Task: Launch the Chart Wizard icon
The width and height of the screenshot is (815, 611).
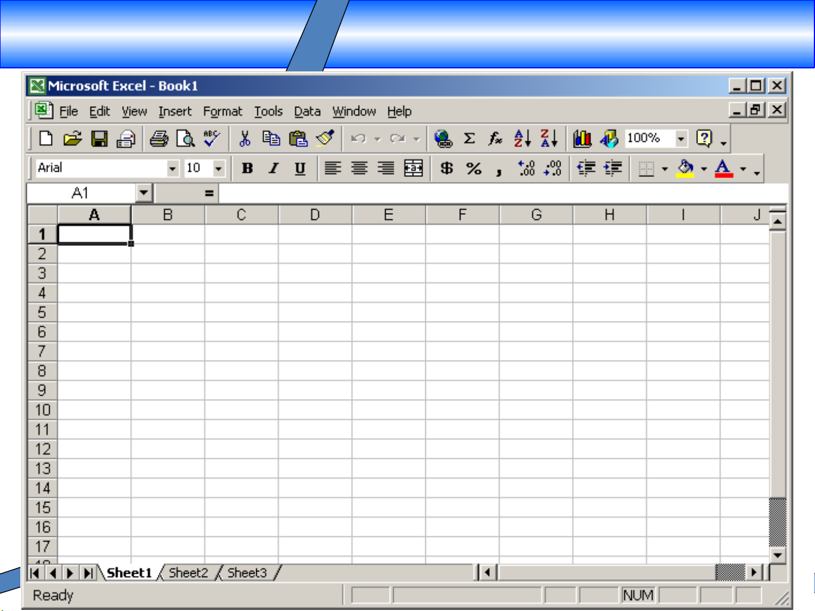Action: 583,138
